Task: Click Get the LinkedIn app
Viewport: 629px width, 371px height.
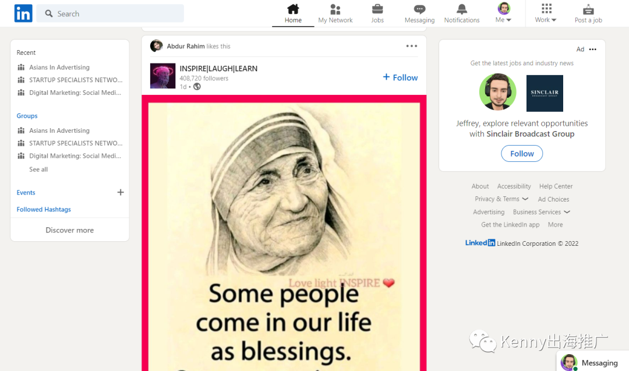Action: coord(510,225)
